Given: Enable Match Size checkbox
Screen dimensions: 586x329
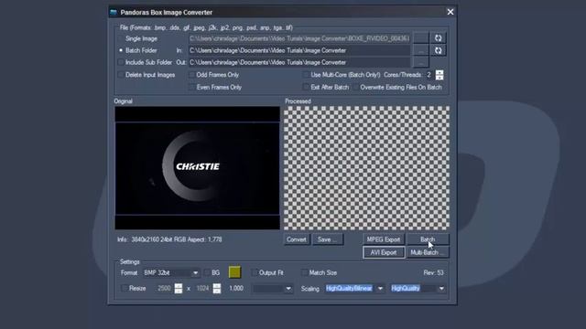Looking at the screenshot, I should (305, 273).
